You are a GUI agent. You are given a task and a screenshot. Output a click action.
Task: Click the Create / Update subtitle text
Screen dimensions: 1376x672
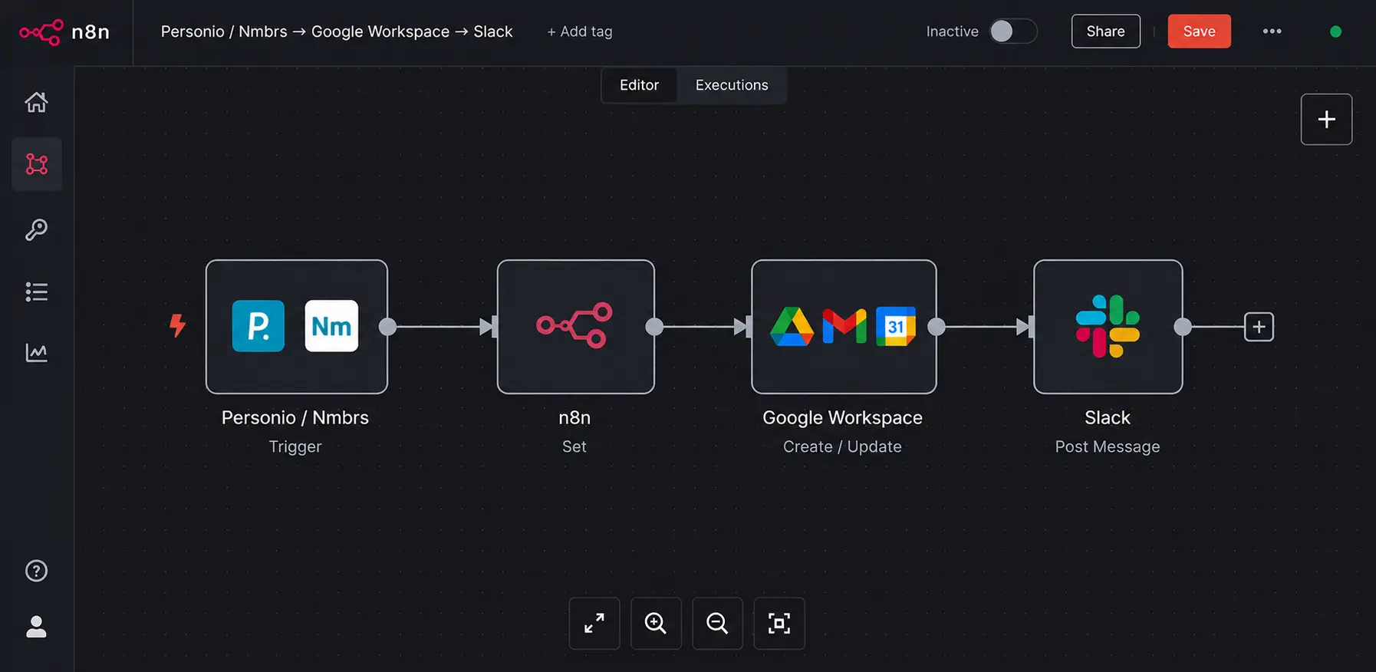coord(842,446)
